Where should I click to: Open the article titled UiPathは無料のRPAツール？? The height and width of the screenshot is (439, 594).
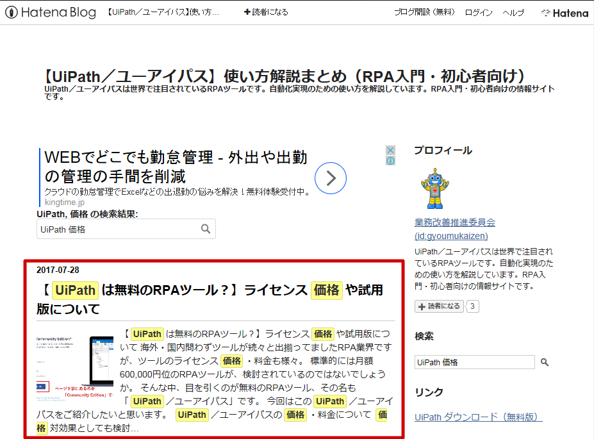click(x=211, y=299)
